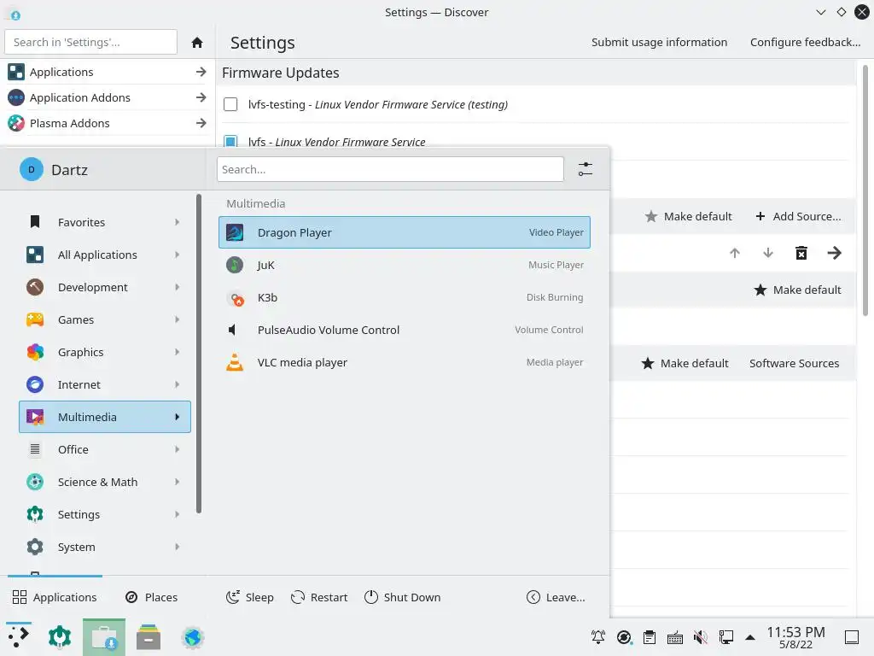The image size is (874, 656).
Task: Open source details right arrow
Action: click(834, 253)
